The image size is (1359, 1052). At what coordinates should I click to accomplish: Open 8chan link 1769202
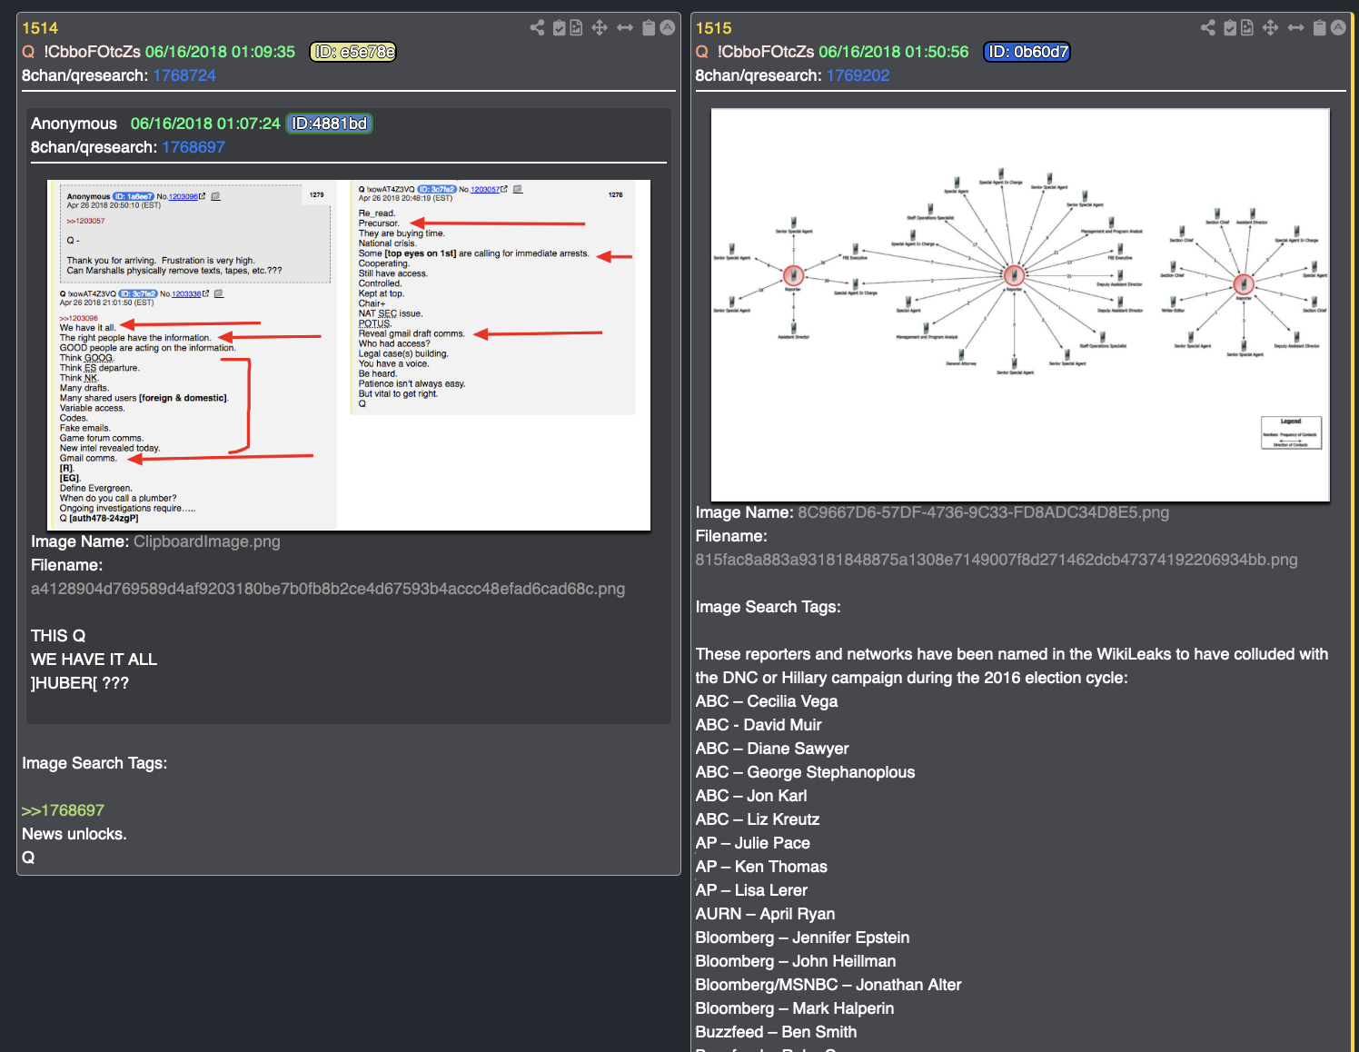pos(858,75)
